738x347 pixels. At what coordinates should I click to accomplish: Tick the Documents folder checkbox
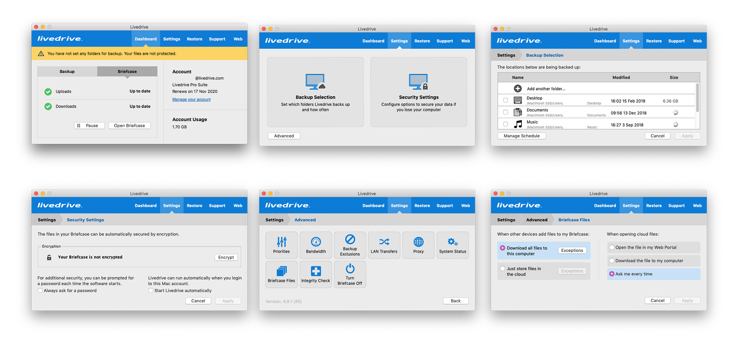pos(506,112)
